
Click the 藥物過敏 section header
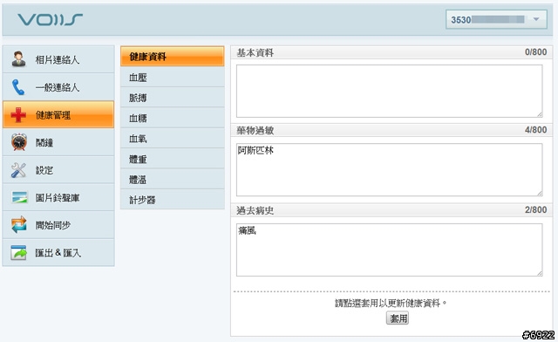pos(391,130)
